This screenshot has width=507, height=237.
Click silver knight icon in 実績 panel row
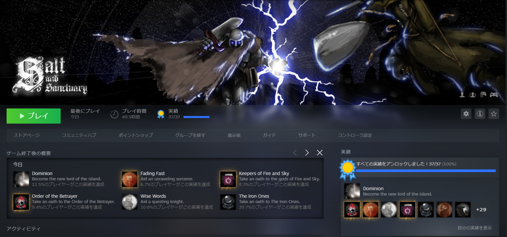tap(389, 210)
